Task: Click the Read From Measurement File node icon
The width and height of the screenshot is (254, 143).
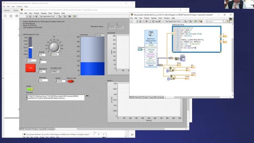Action: pyautogui.click(x=151, y=34)
